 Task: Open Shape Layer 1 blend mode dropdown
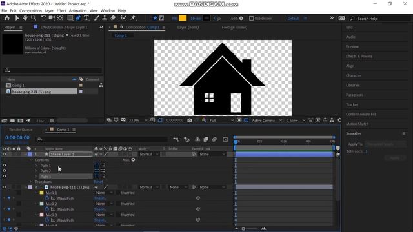pos(149,154)
